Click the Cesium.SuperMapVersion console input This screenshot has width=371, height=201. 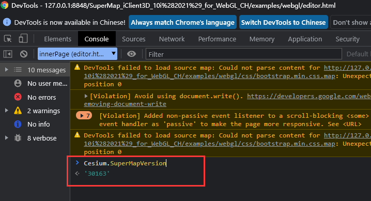pos(125,163)
